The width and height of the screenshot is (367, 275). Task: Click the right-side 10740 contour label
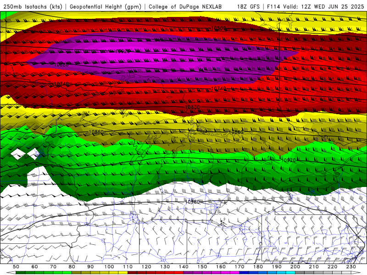(x=219, y=88)
